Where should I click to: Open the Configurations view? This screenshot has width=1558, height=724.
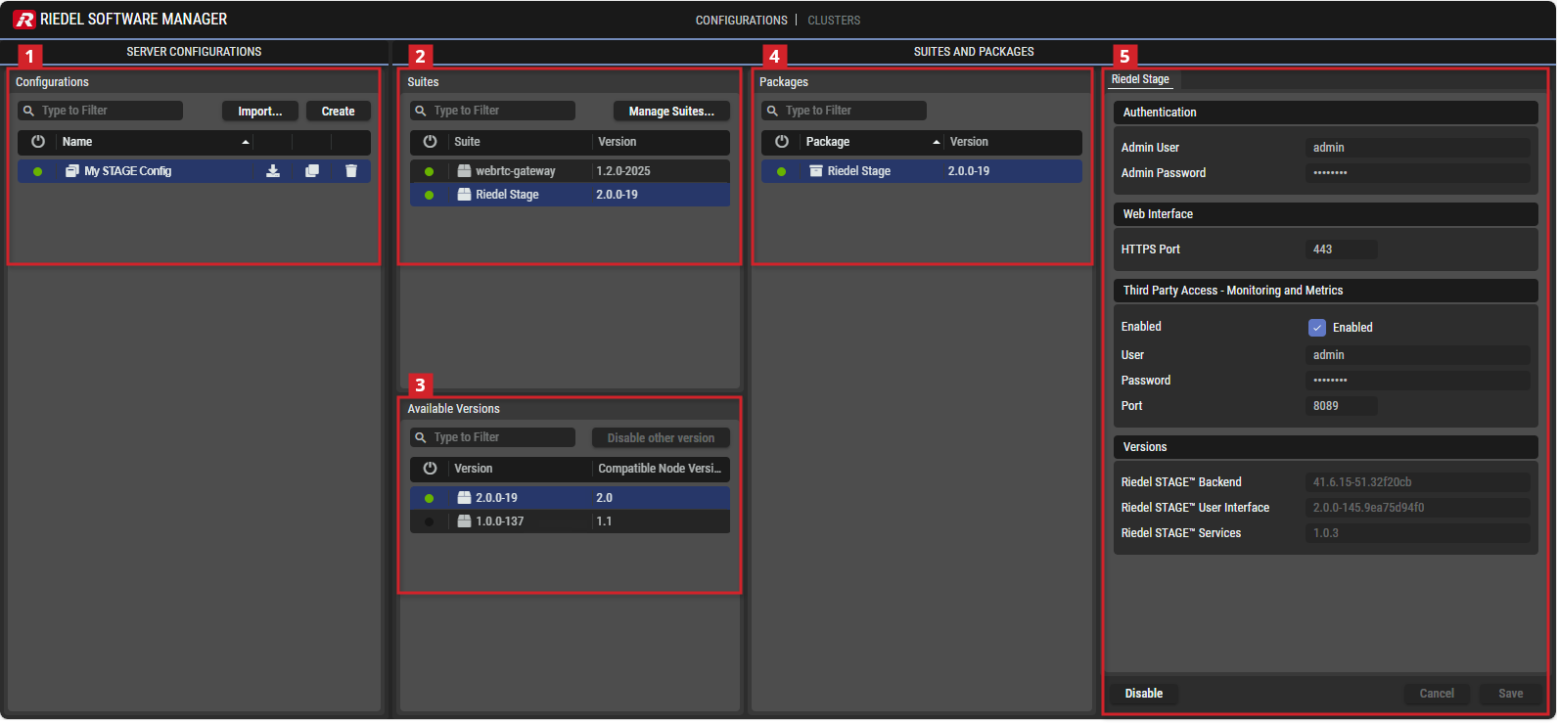click(x=741, y=20)
